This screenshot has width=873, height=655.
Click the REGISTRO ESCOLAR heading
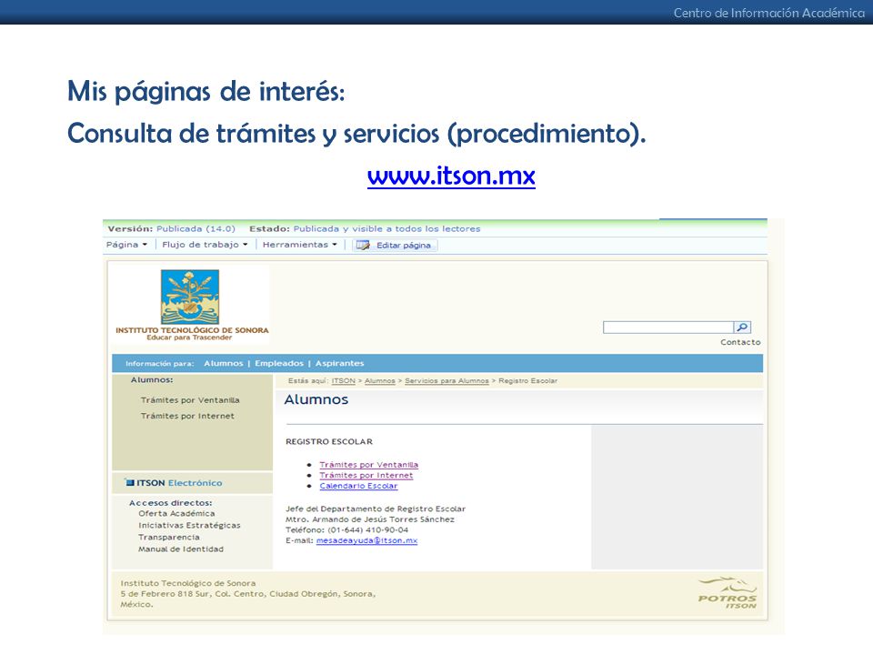tap(329, 442)
